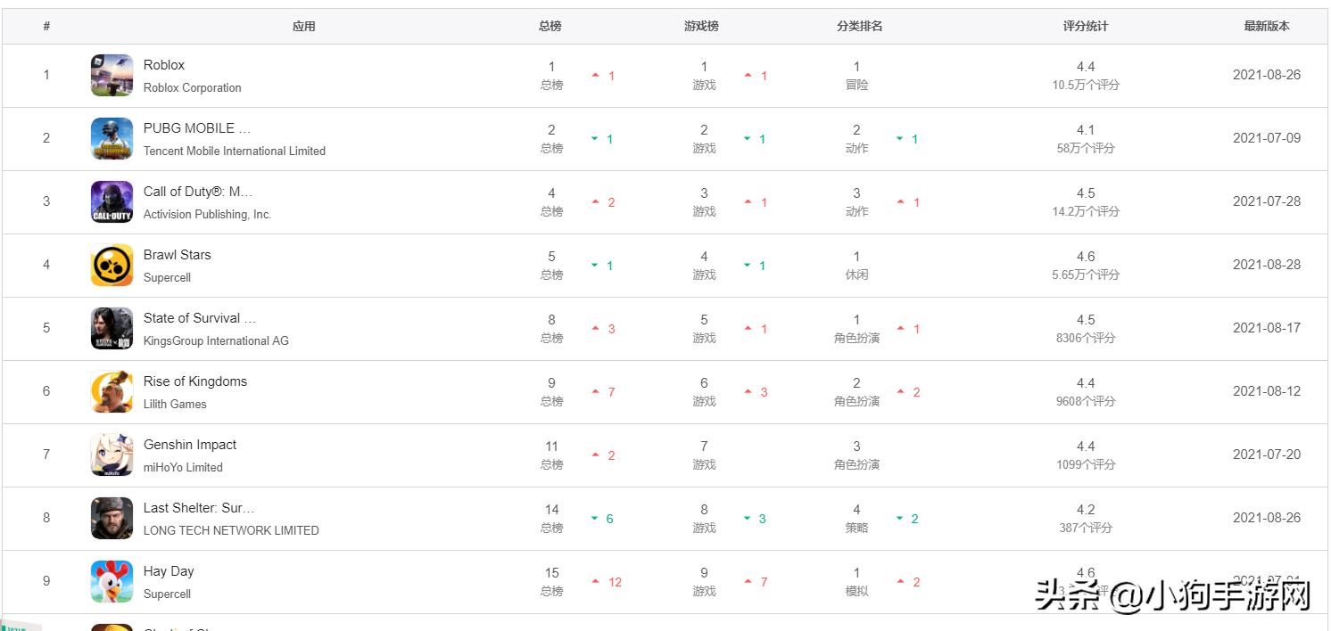The width and height of the screenshot is (1331, 631).
Task: Click the 最新版本 column header
Action: coord(1267,27)
